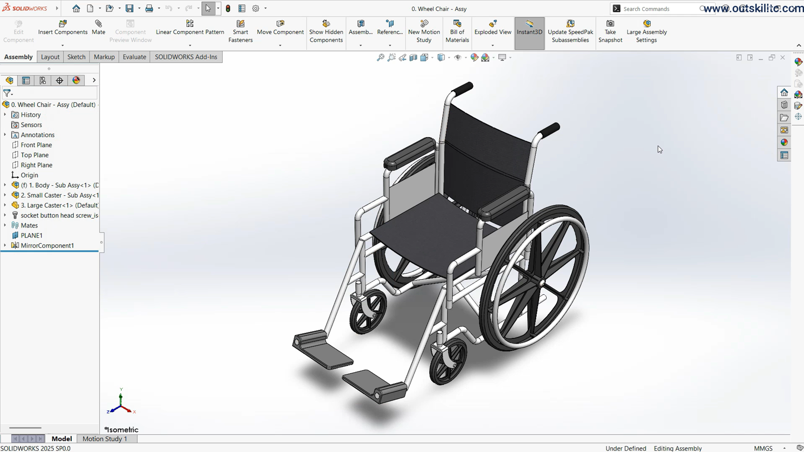Screen dimensions: 804x452
Task: Expand the History node
Action: coord(5,115)
